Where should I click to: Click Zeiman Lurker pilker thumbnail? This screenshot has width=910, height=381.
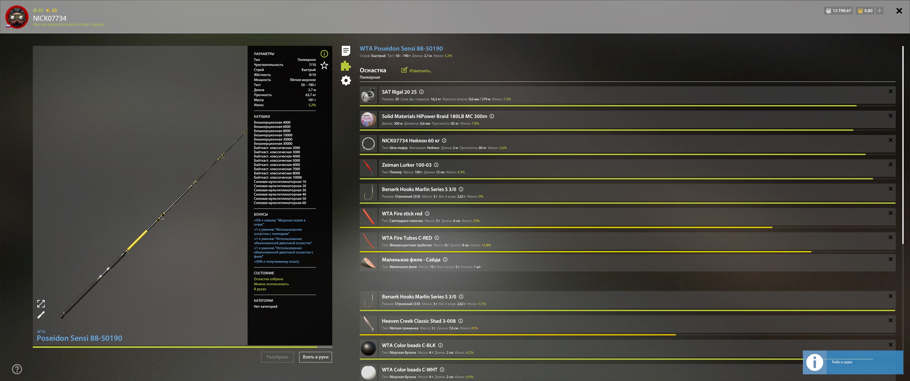368,168
